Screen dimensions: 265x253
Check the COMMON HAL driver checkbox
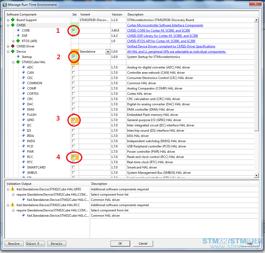(73, 83)
